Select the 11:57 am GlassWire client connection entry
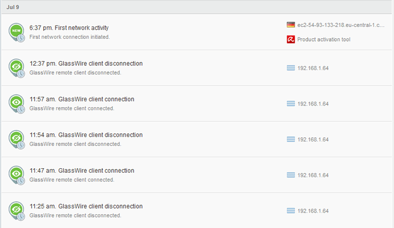This screenshot has width=394, height=228. tap(82, 99)
